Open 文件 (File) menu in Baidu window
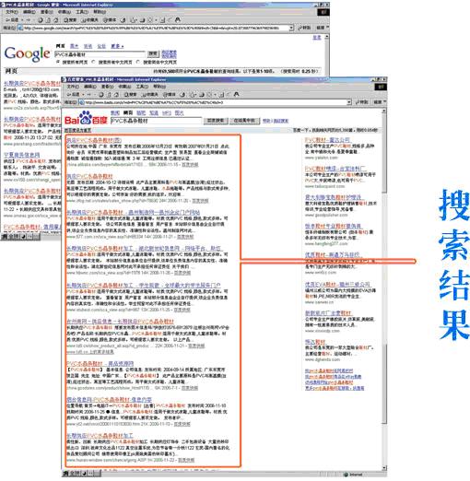Viewport: 470px width, 481px height. click(x=73, y=87)
